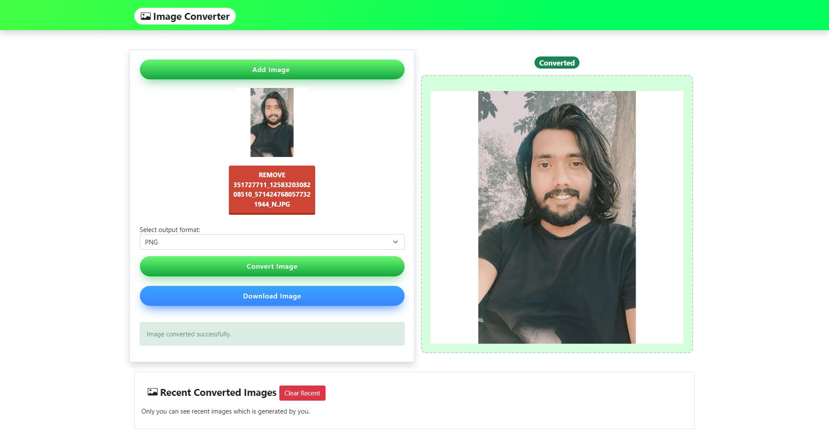Download the converted image
The image size is (829, 439).
[x=272, y=296]
